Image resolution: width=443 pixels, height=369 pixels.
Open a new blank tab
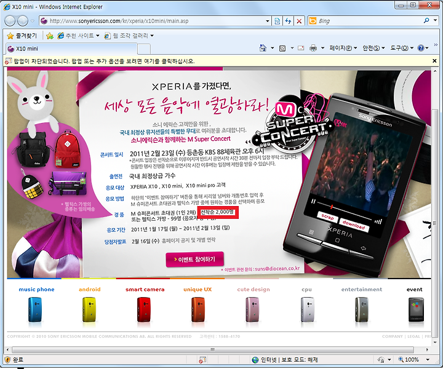[144, 49]
